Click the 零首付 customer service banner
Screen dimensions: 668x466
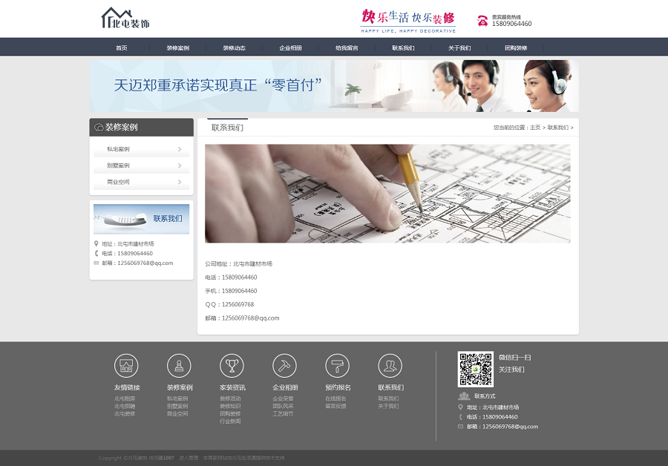click(334, 86)
